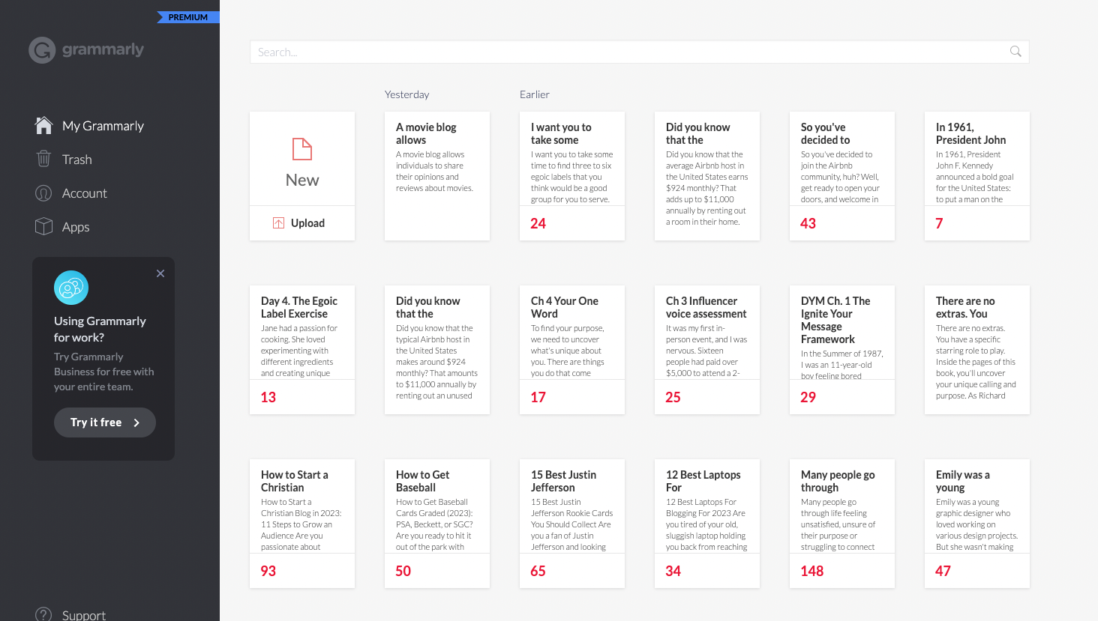Image resolution: width=1098 pixels, height=621 pixels.
Task: Click the alert count 93
Action: [268, 571]
